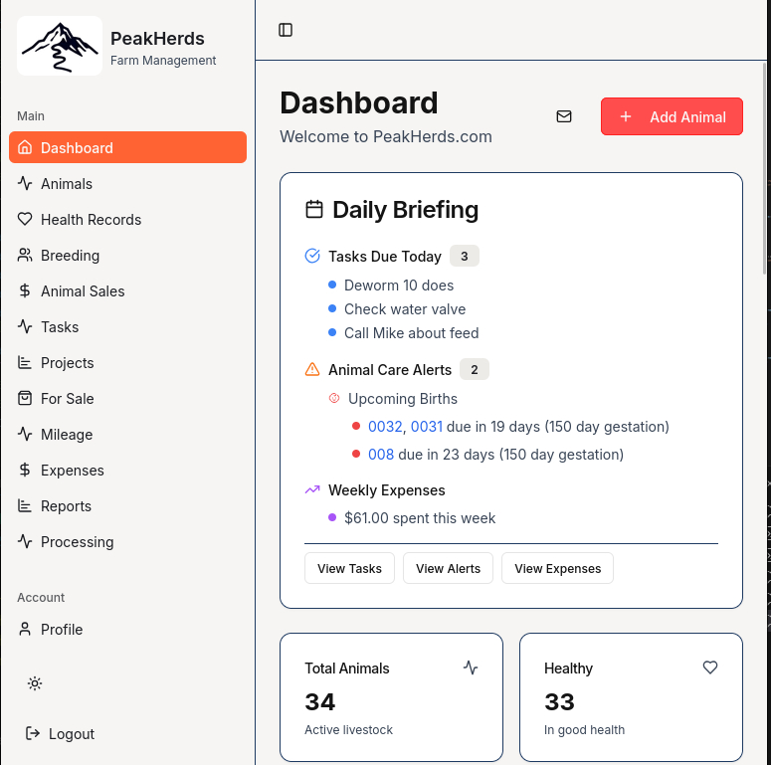The width and height of the screenshot is (771, 765).
Task: Click the heart icon on Healthy card
Action: point(710,668)
